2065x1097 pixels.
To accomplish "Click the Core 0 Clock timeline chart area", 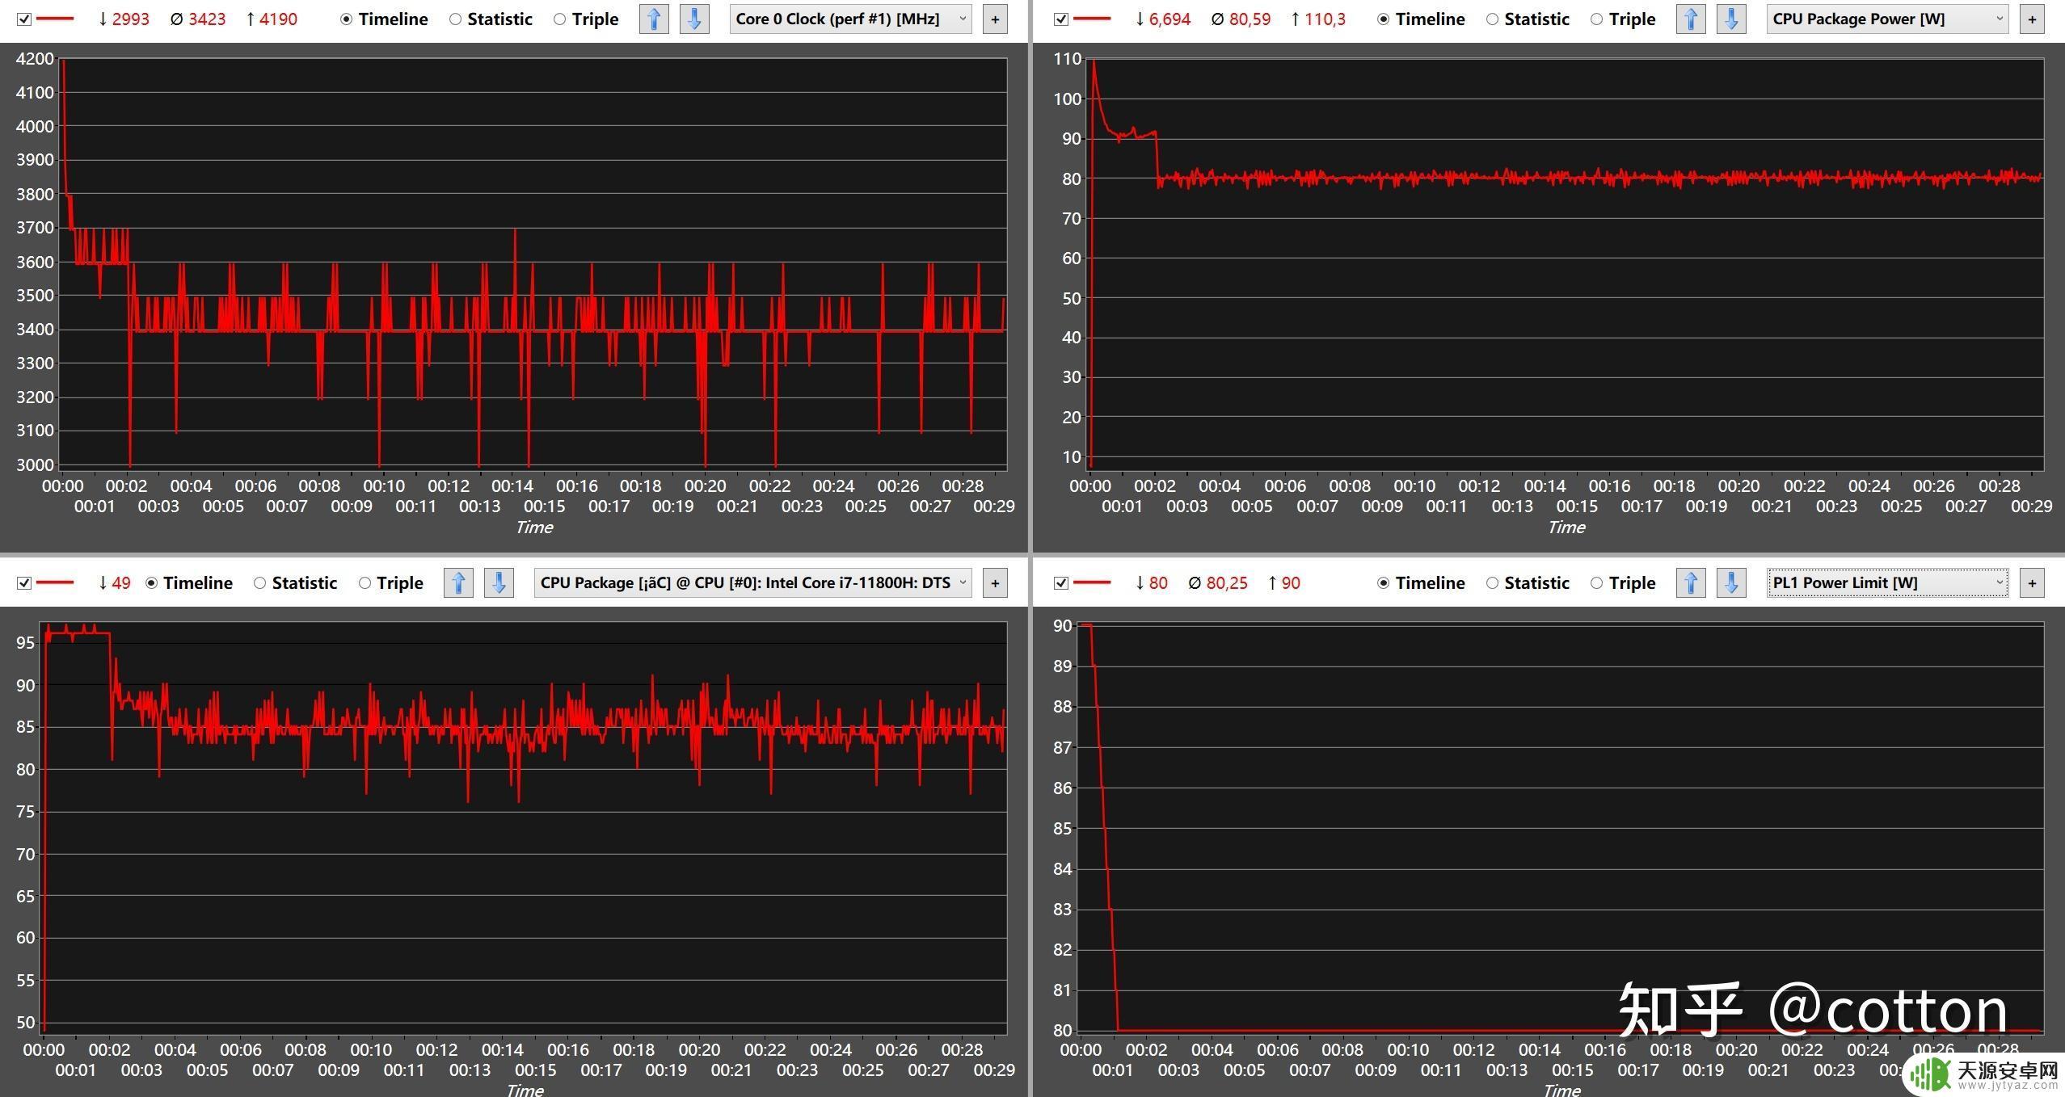I will [533, 263].
